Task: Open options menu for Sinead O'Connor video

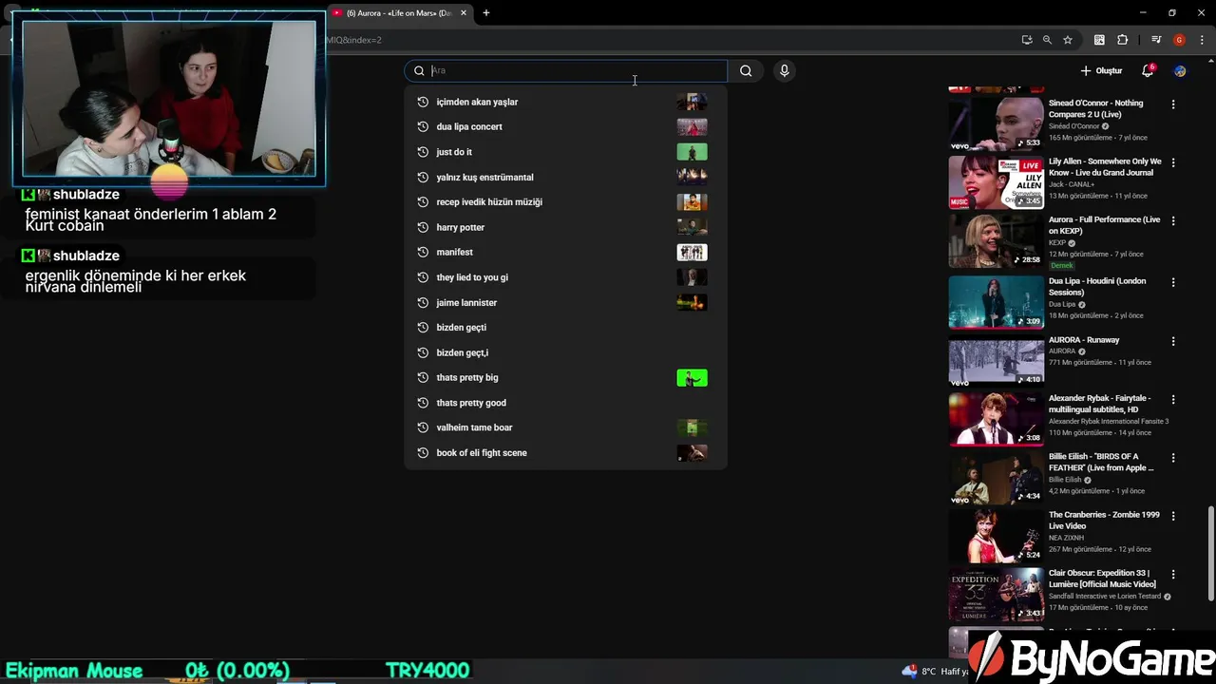Action: tap(1173, 104)
